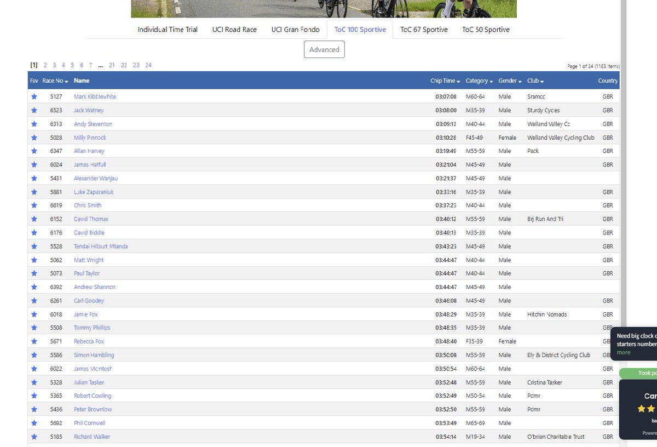Click the 'more' link in clock popup

tap(624, 352)
